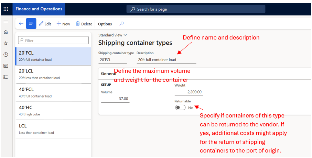Click the Description field
Viewport: 312px width, 158px height.
click(166, 60)
